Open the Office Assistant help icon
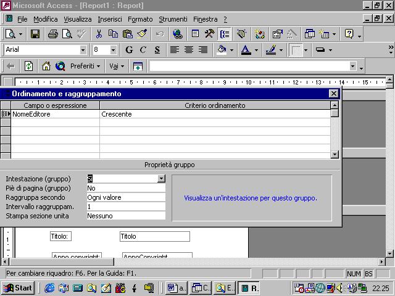 click(x=349, y=34)
